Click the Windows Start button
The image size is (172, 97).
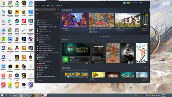click(x=2, y=95)
